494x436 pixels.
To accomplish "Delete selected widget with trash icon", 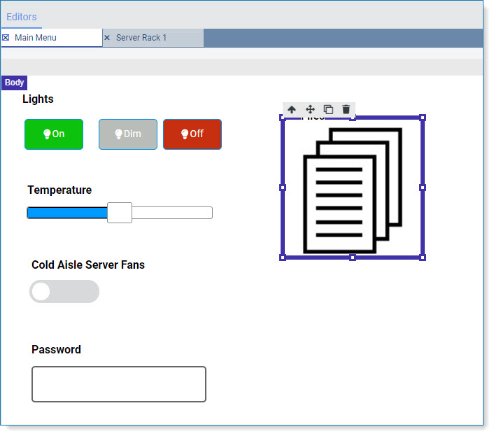I will tap(346, 110).
